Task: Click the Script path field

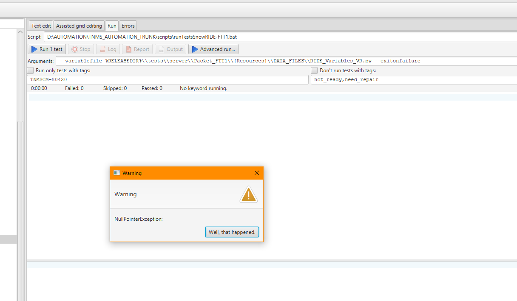Action: click(280, 37)
